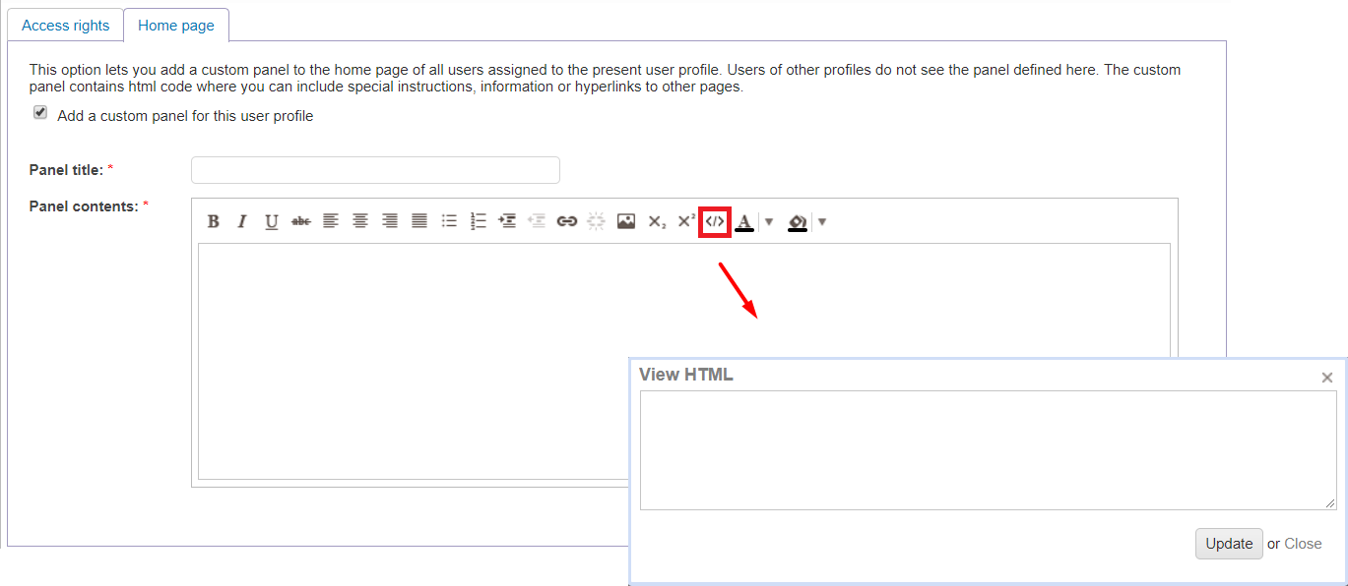Apply the text font color swatch
The height and width of the screenshot is (586, 1348).
pos(744,222)
